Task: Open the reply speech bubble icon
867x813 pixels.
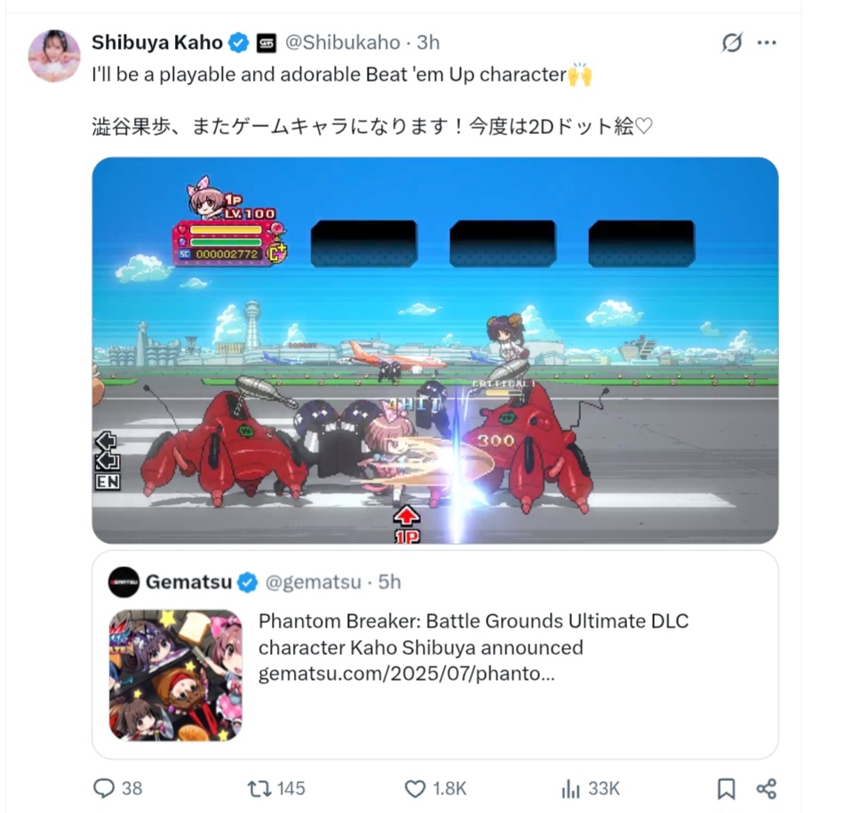Action: pyautogui.click(x=103, y=788)
